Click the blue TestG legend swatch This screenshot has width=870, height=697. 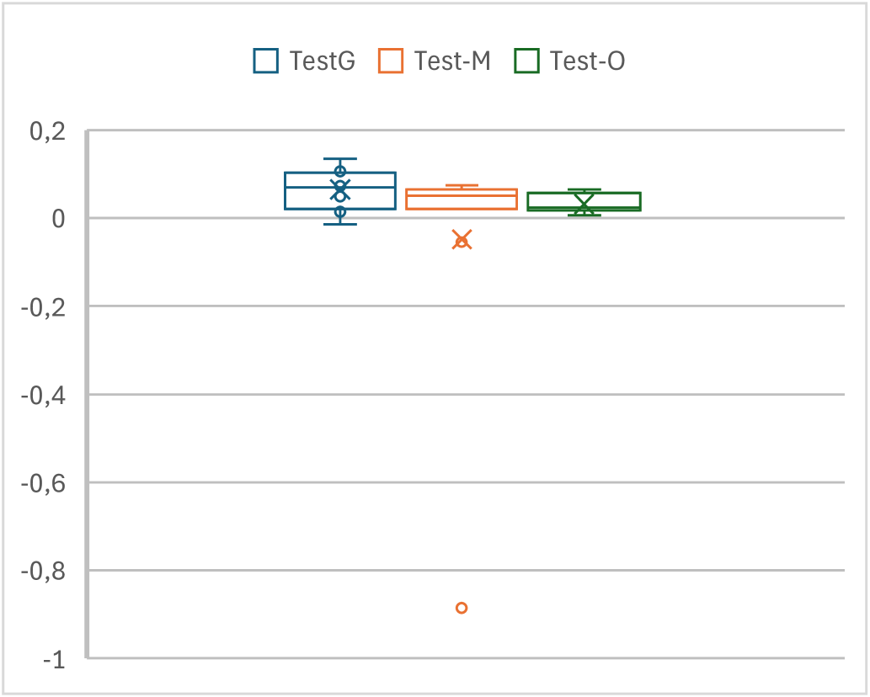pyautogui.click(x=266, y=61)
